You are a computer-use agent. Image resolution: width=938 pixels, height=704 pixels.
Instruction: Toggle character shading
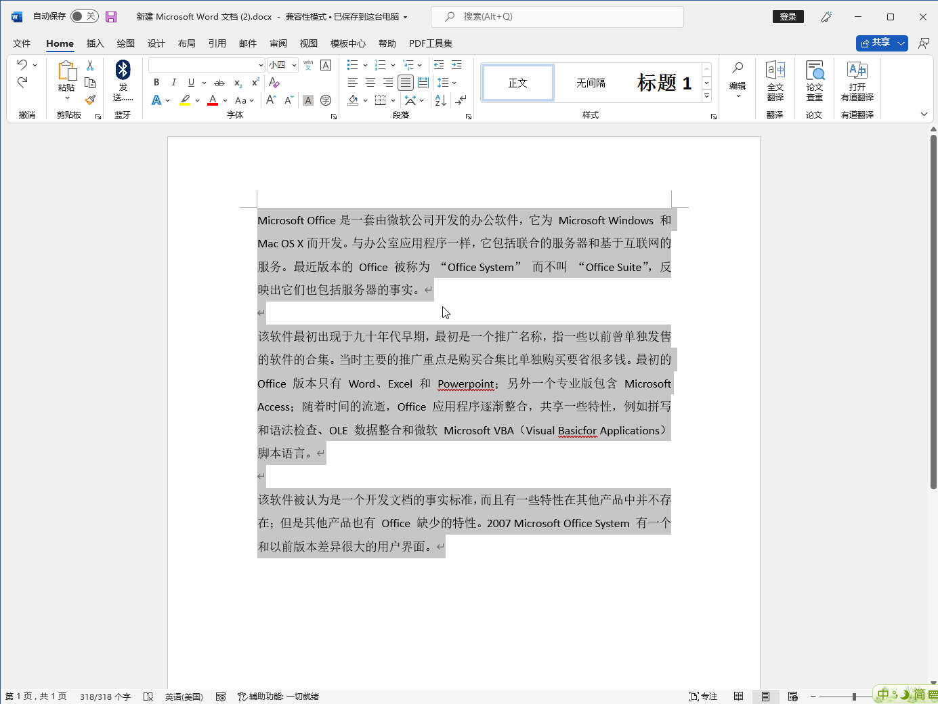pos(308,100)
